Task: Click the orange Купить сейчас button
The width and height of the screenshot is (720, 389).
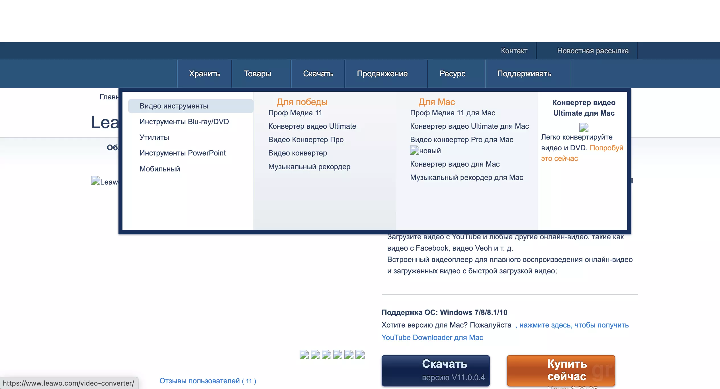Action: [561, 370]
